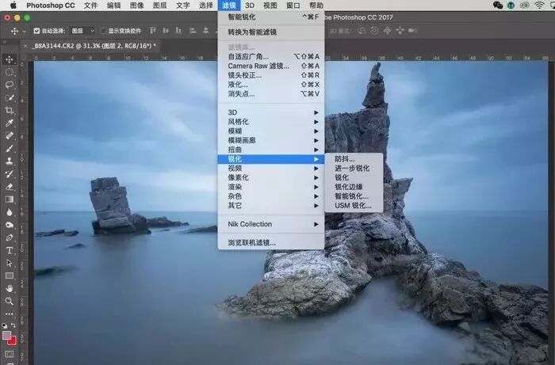The image size is (555, 365).
Task: Expand the 风格化 submenu
Action: (x=271, y=122)
